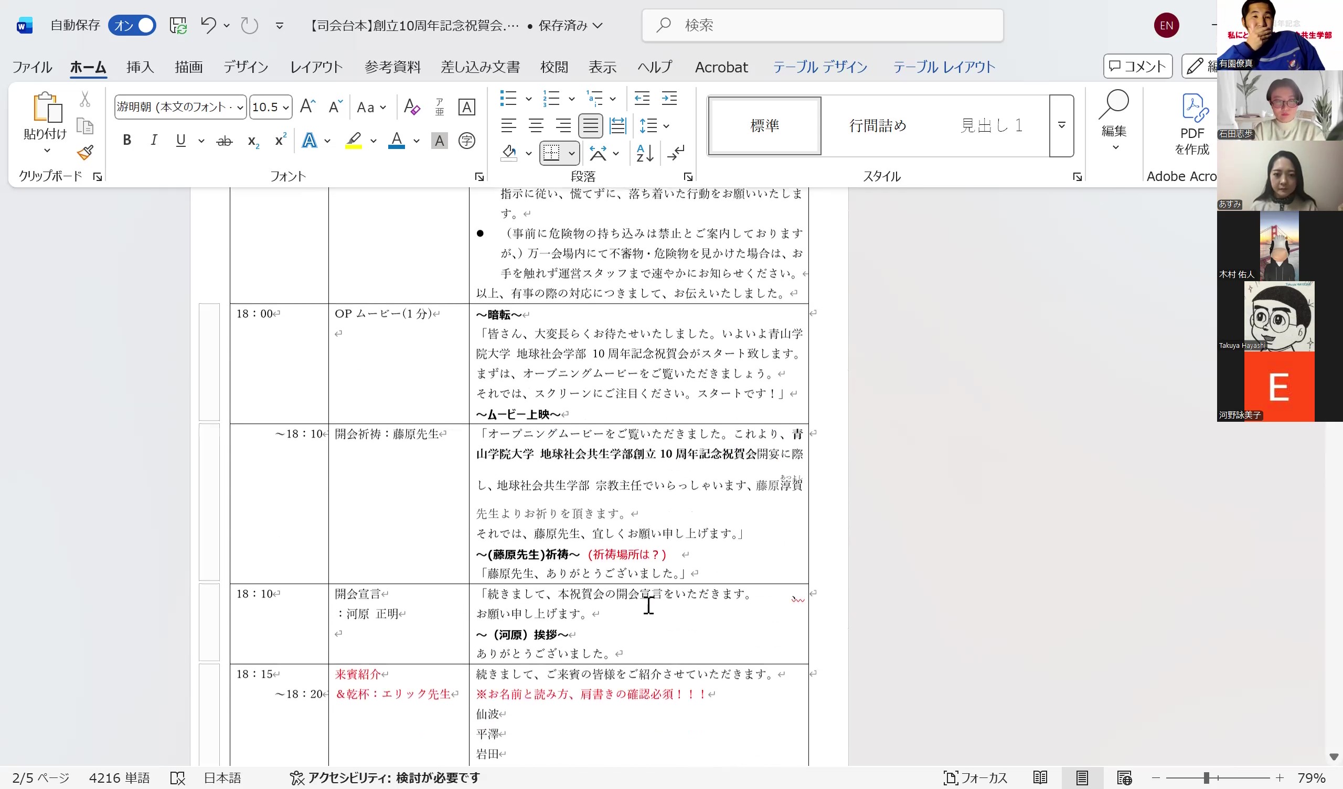The height and width of the screenshot is (789, 1343).
Task: Switch to テーブル デザイン tab
Action: point(819,67)
